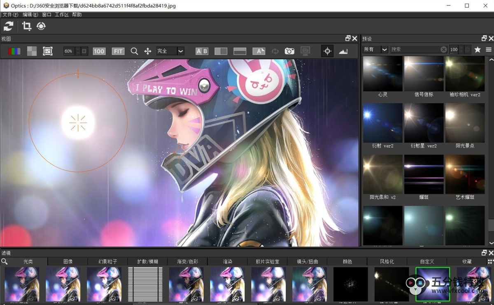Image resolution: width=494 pixels, height=305 pixels.
Task: Switch to the 渐变/色彩 filter tab
Action: coord(188,261)
